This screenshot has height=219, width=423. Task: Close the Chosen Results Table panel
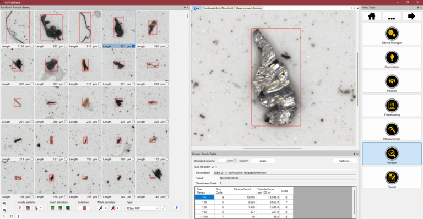[357, 154]
